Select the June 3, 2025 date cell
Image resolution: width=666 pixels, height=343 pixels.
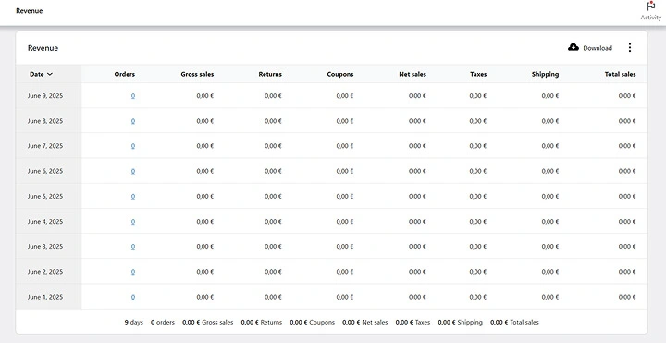[48, 246]
